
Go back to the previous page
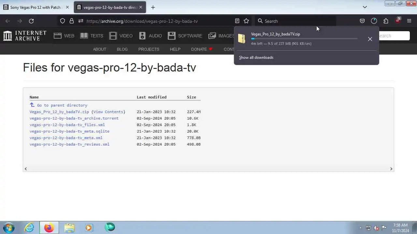click(8, 21)
